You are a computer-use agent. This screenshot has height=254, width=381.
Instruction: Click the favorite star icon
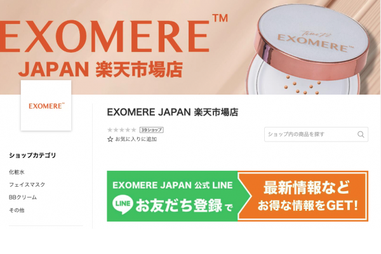point(110,139)
